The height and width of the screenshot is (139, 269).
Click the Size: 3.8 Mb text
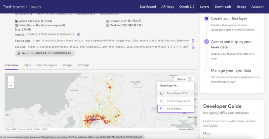pyautogui.click(x=23, y=30)
